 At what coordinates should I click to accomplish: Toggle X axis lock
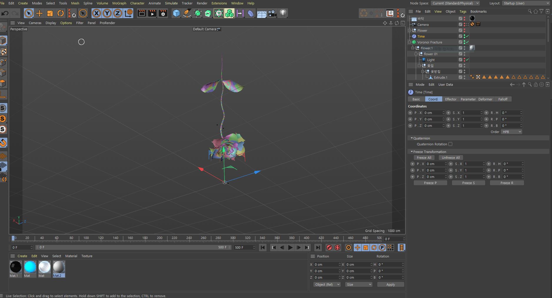click(x=97, y=13)
